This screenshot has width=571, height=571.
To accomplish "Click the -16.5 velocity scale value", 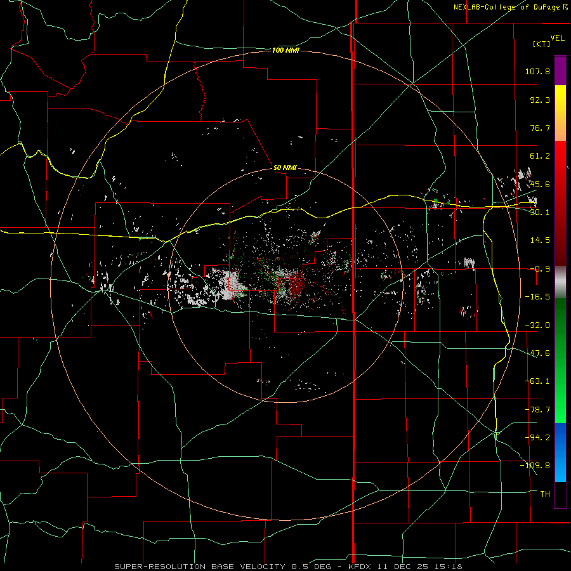I will pos(537,297).
